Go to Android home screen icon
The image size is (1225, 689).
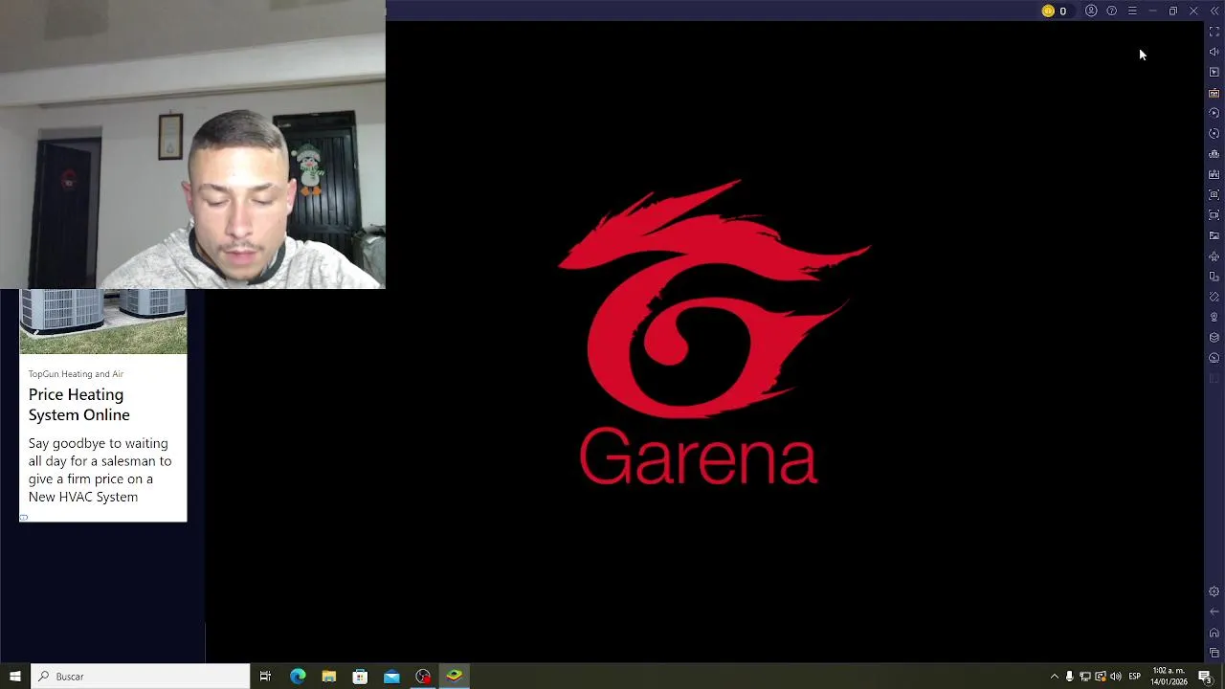(x=1214, y=633)
